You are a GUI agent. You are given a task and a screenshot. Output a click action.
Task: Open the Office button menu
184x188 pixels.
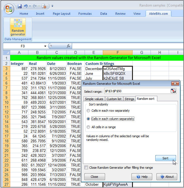(9, 9)
